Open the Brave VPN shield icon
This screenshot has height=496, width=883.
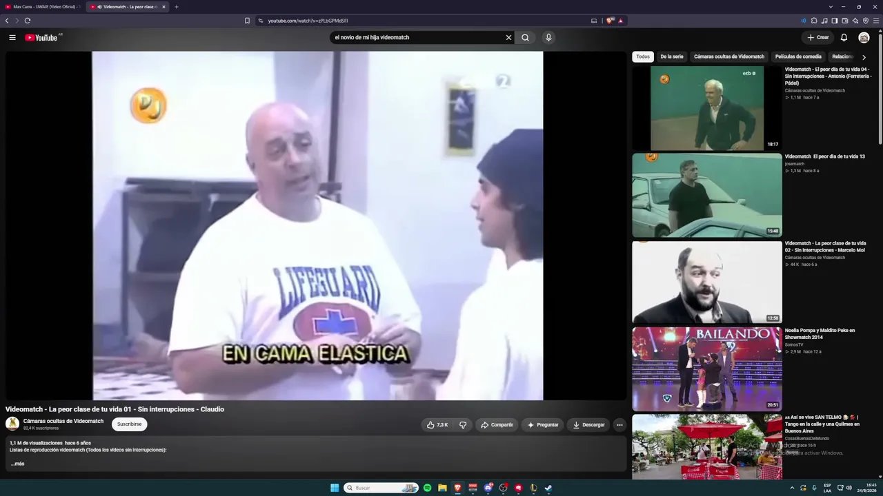[x=866, y=21]
